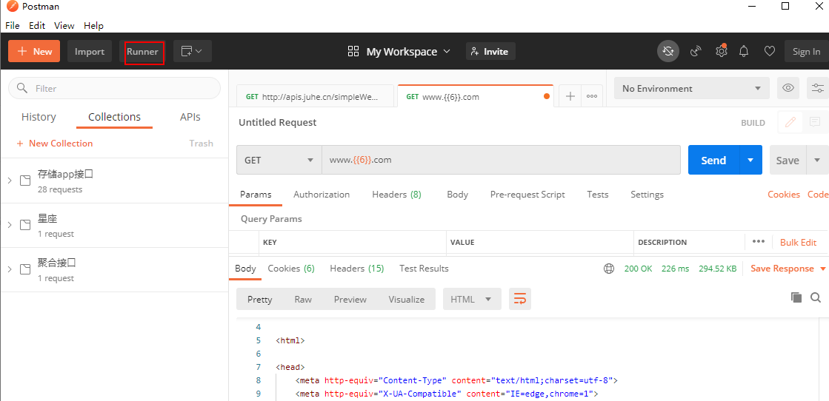The image size is (829, 401).
Task: Select the 聚合接口 collection folder icon
Action: tap(25, 269)
